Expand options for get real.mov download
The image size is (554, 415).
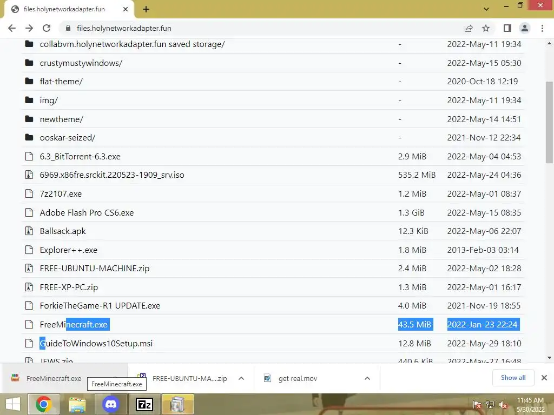click(x=367, y=378)
